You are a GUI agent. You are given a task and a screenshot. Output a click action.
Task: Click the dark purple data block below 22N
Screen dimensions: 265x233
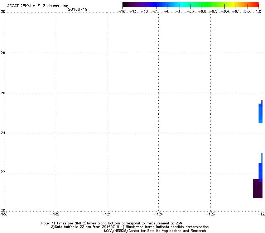click(257, 189)
